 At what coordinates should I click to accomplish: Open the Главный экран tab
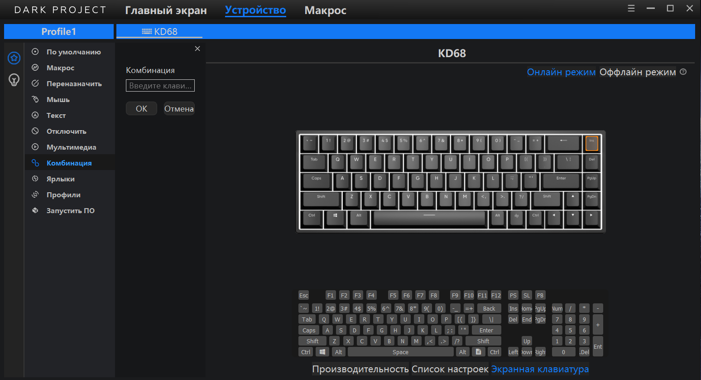point(166,10)
